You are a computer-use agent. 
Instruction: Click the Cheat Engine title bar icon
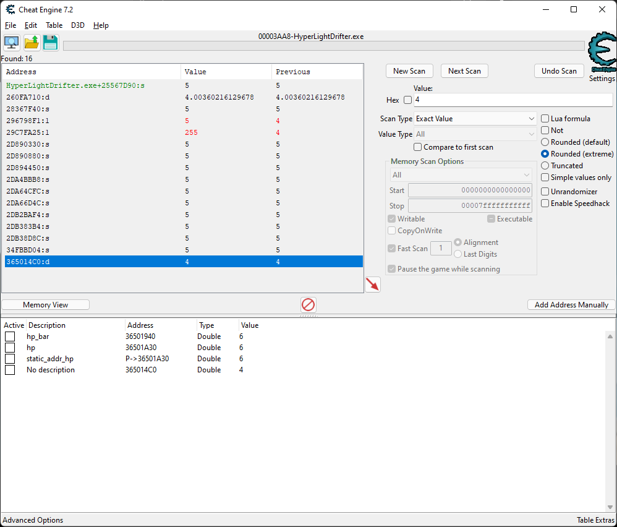click(x=11, y=9)
